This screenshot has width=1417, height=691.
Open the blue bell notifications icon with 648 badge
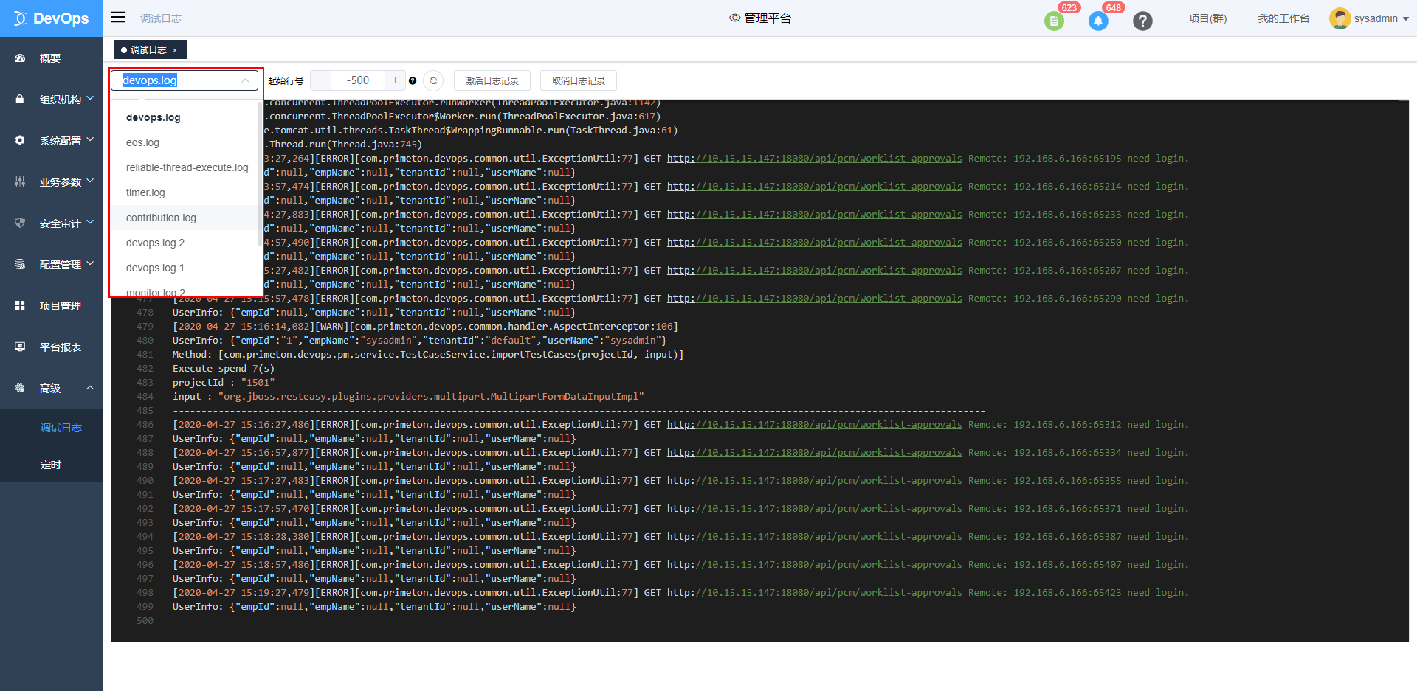click(1098, 21)
